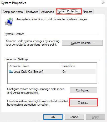Open the Configure... restore settings button
The height and width of the screenshot is (122, 107).
click(83, 90)
